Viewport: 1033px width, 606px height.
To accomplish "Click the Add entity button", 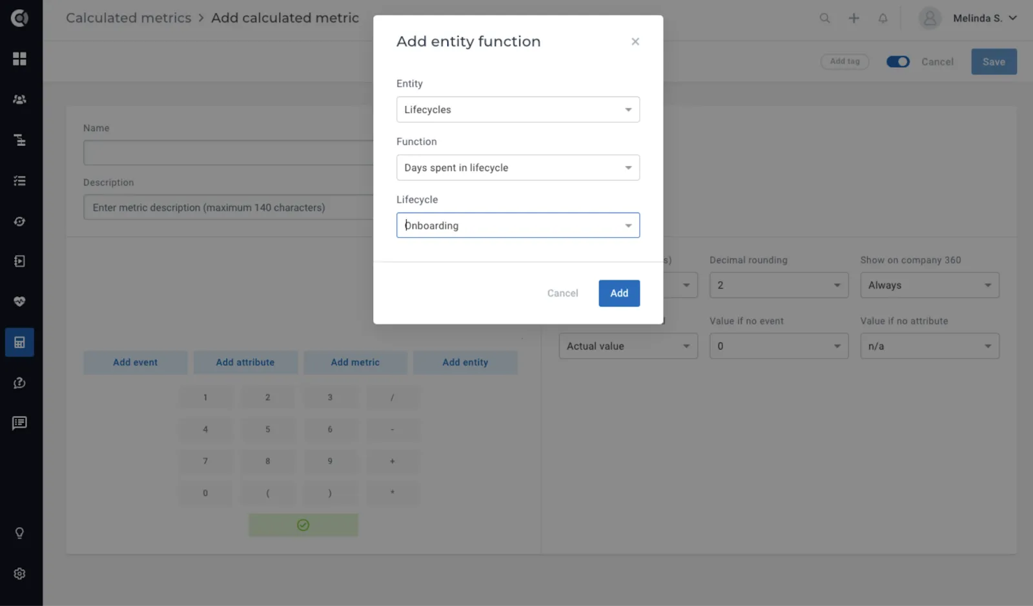I will click(x=465, y=362).
